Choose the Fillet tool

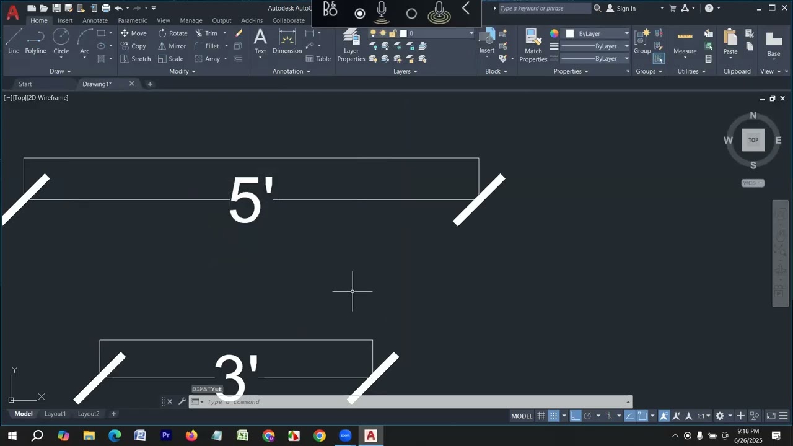coord(207,46)
